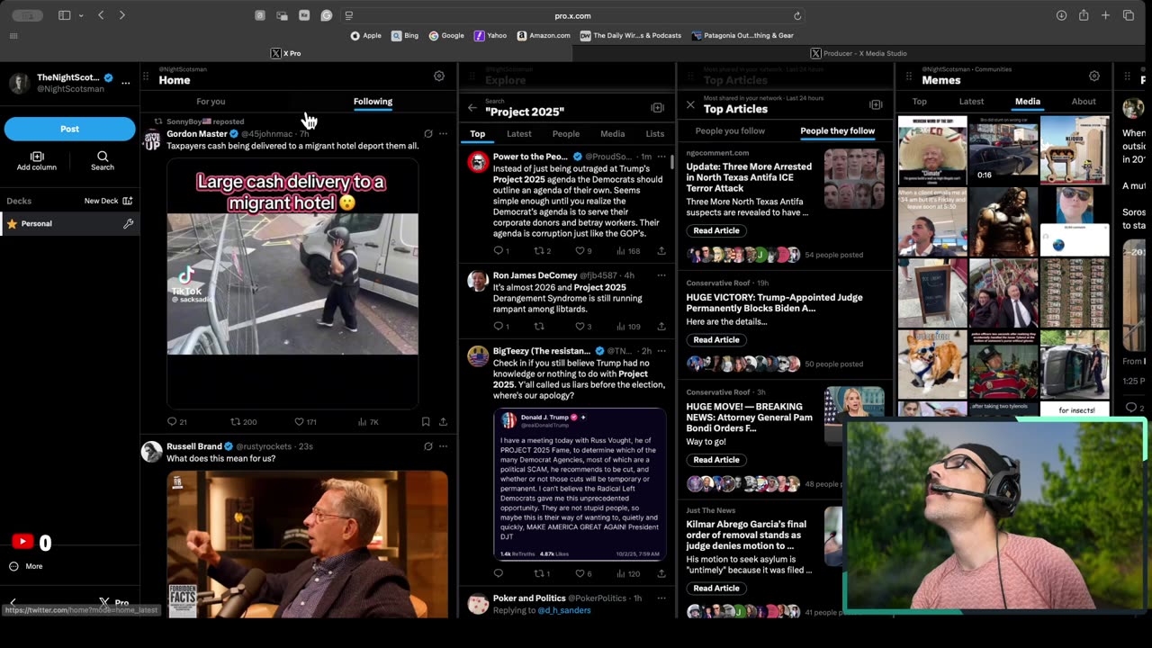Image resolution: width=1152 pixels, height=648 pixels.
Task: Open the Trump sombrero meme thumbnail
Action: [932, 149]
